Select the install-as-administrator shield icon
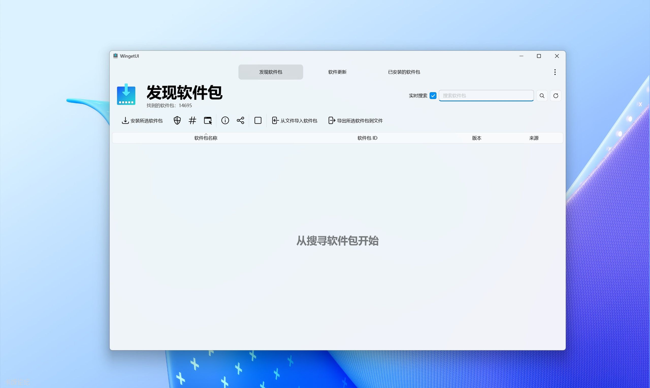Image resolution: width=650 pixels, height=388 pixels. pyautogui.click(x=177, y=120)
